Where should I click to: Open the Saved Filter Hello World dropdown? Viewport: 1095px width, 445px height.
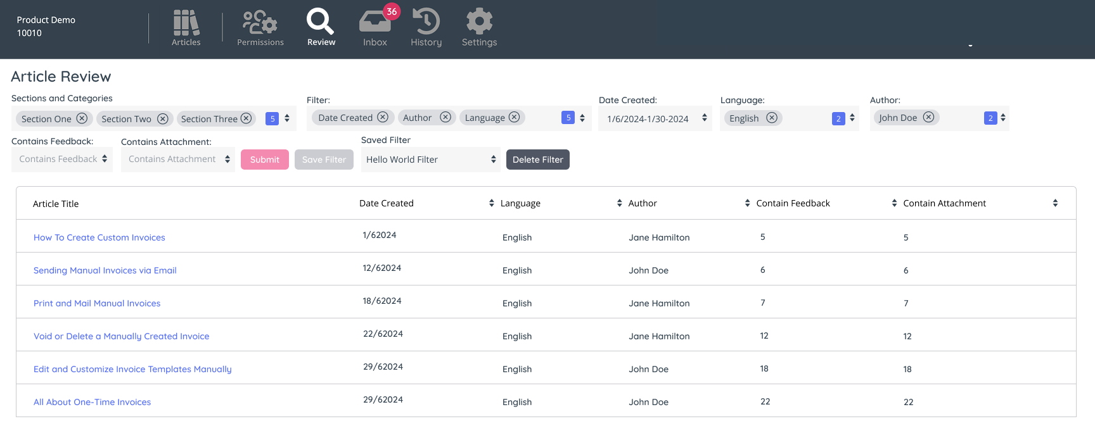(x=431, y=160)
